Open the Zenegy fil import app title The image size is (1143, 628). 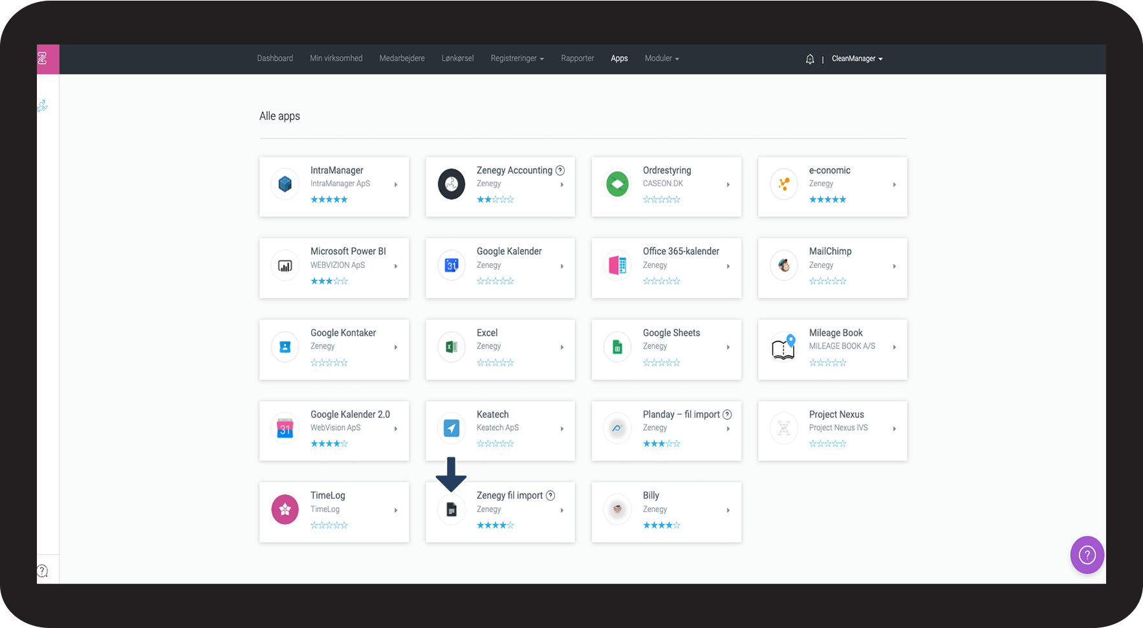[510, 495]
